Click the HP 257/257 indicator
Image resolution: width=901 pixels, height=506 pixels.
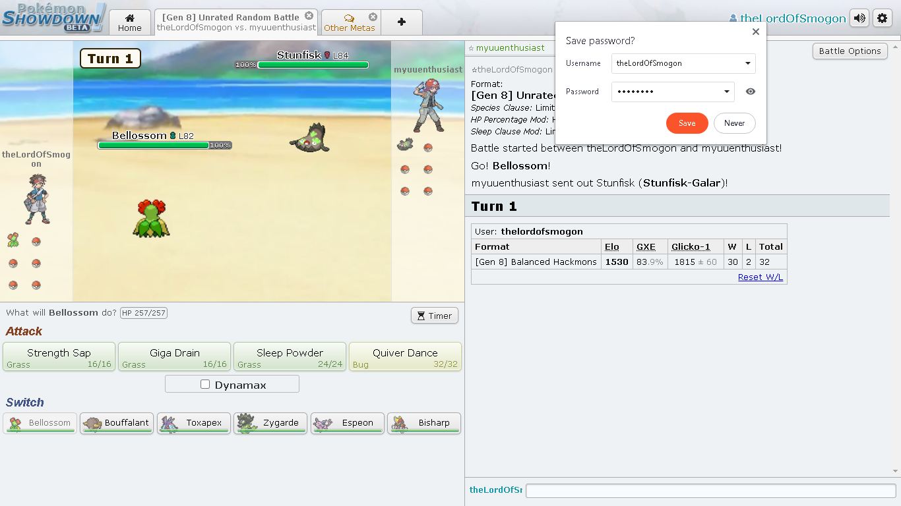point(144,312)
